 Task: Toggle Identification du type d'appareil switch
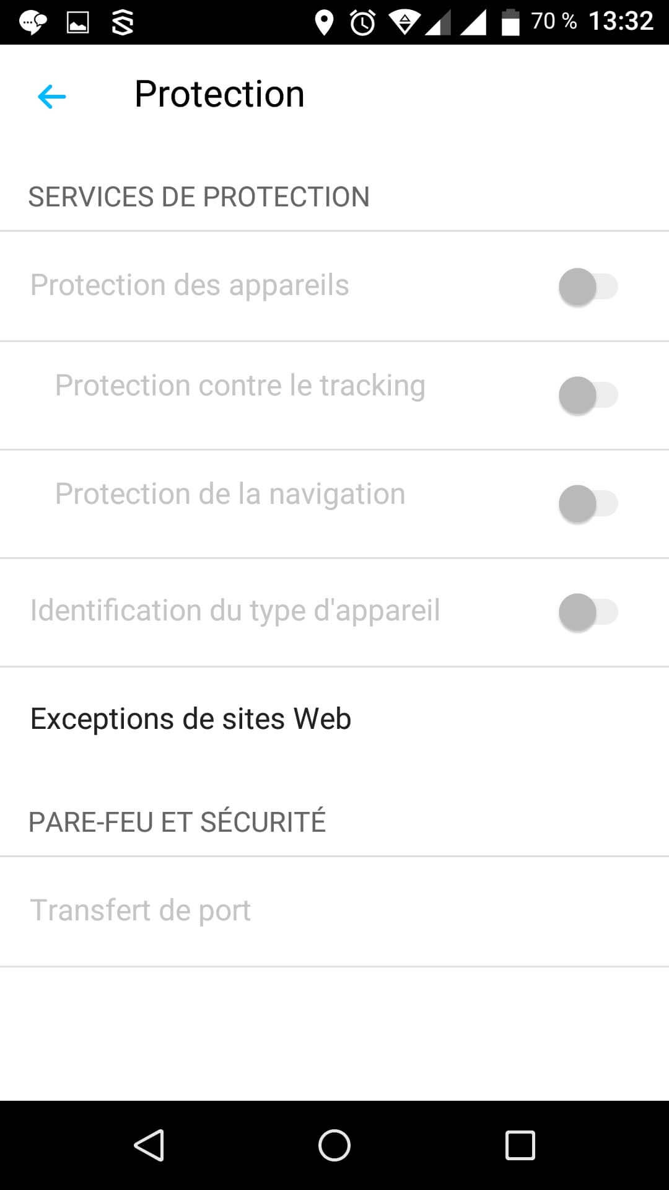588,612
